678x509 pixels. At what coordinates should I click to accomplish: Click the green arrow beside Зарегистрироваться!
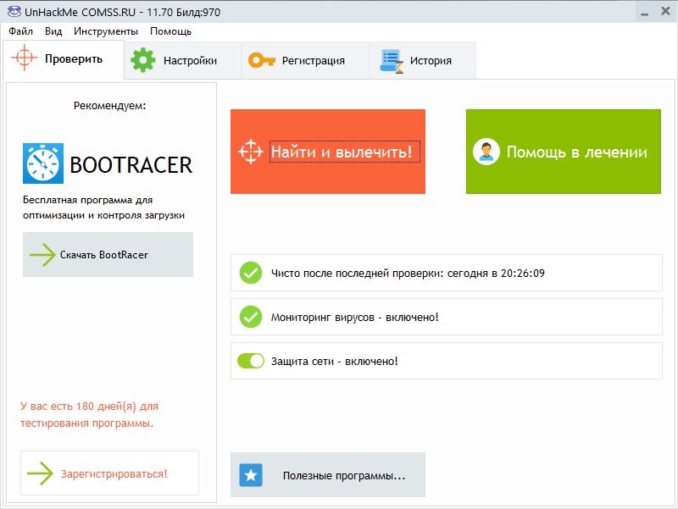pyautogui.click(x=40, y=473)
